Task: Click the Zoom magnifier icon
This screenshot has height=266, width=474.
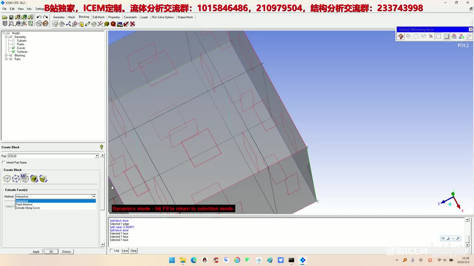Action: coord(11,24)
